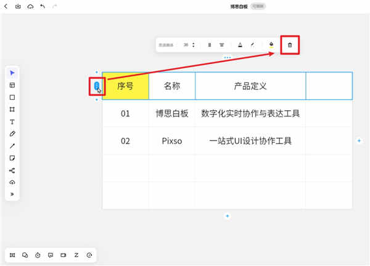This screenshot has height=266, width=370.
Task: Select the pen drawing tool
Action: point(12,134)
